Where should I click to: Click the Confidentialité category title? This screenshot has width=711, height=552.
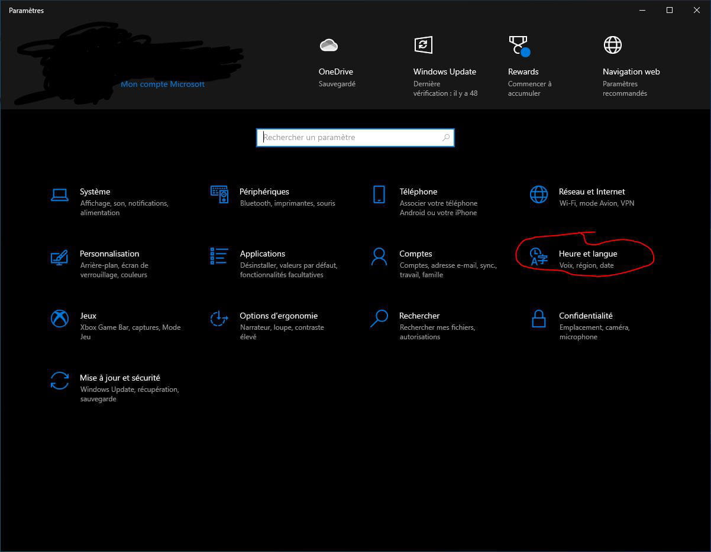[x=586, y=316]
